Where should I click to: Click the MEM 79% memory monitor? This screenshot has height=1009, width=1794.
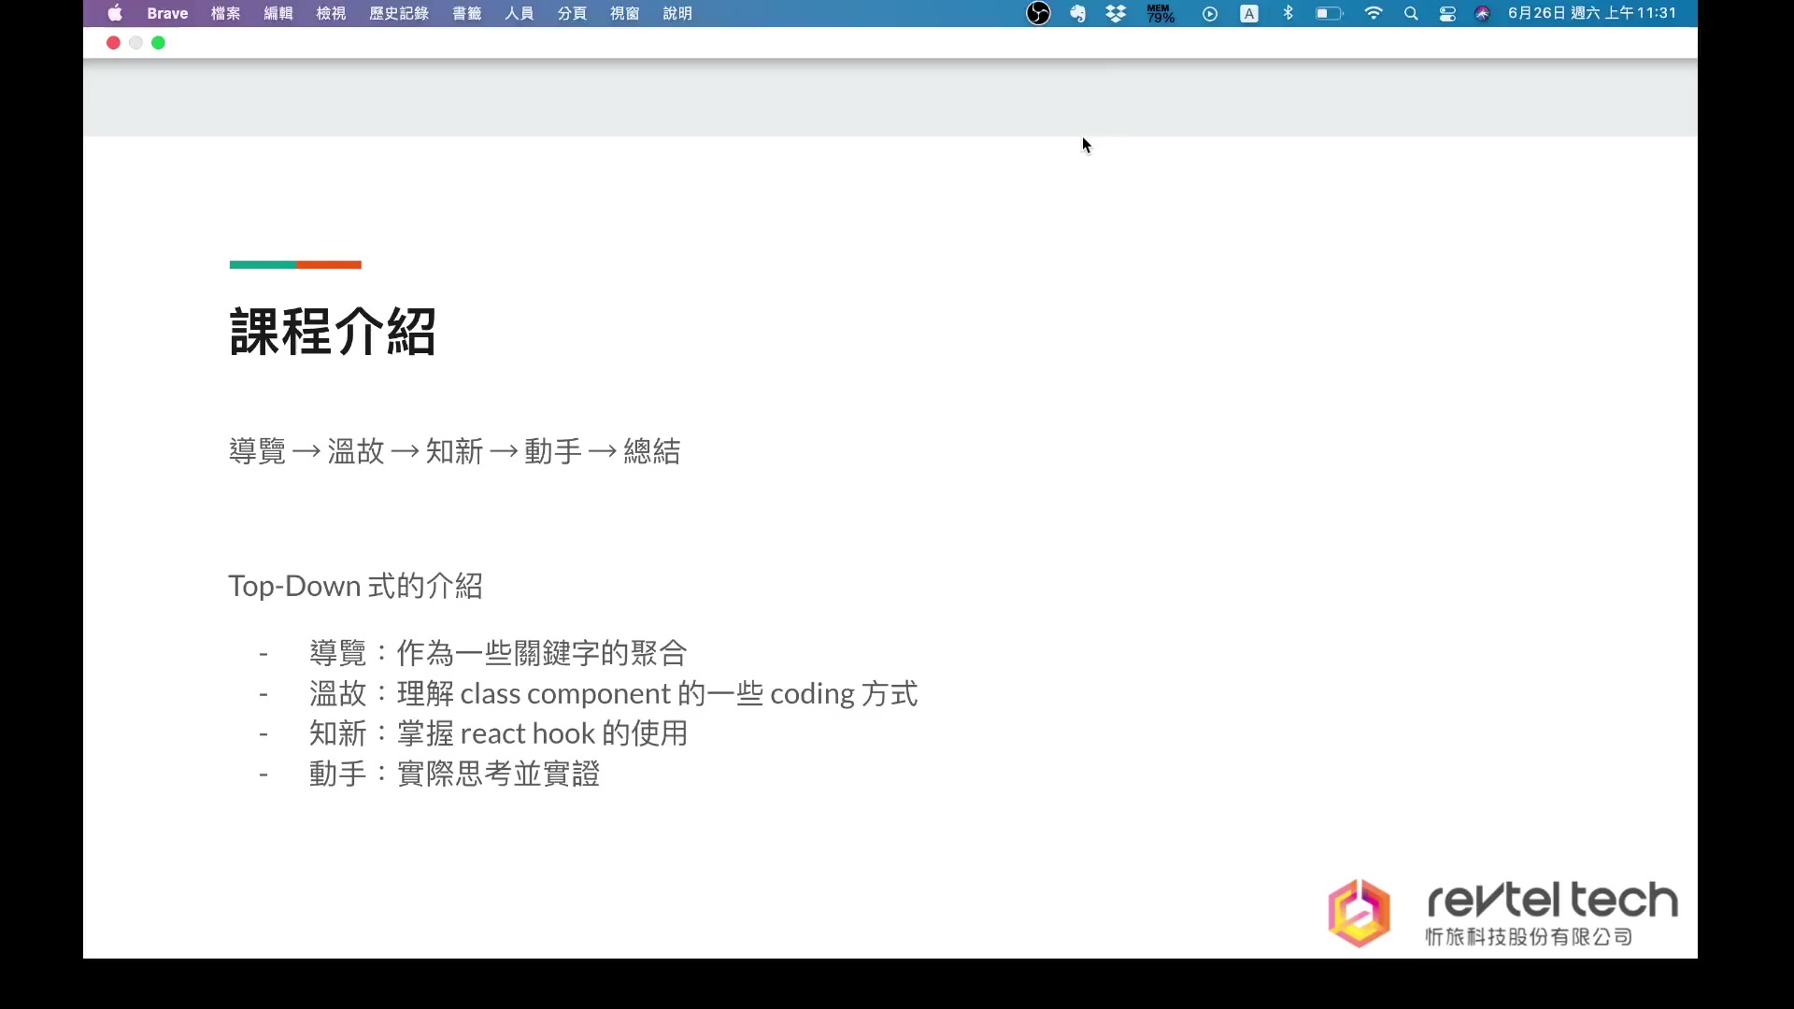[1160, 13]
